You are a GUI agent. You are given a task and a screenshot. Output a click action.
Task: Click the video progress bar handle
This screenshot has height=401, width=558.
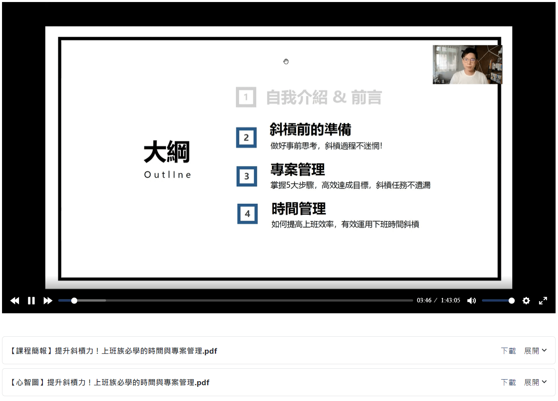(x=74, y=301)
